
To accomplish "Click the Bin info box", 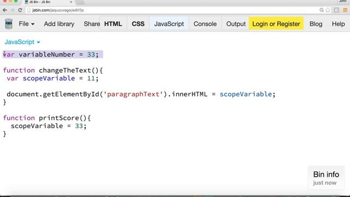I will coord(326,178).
